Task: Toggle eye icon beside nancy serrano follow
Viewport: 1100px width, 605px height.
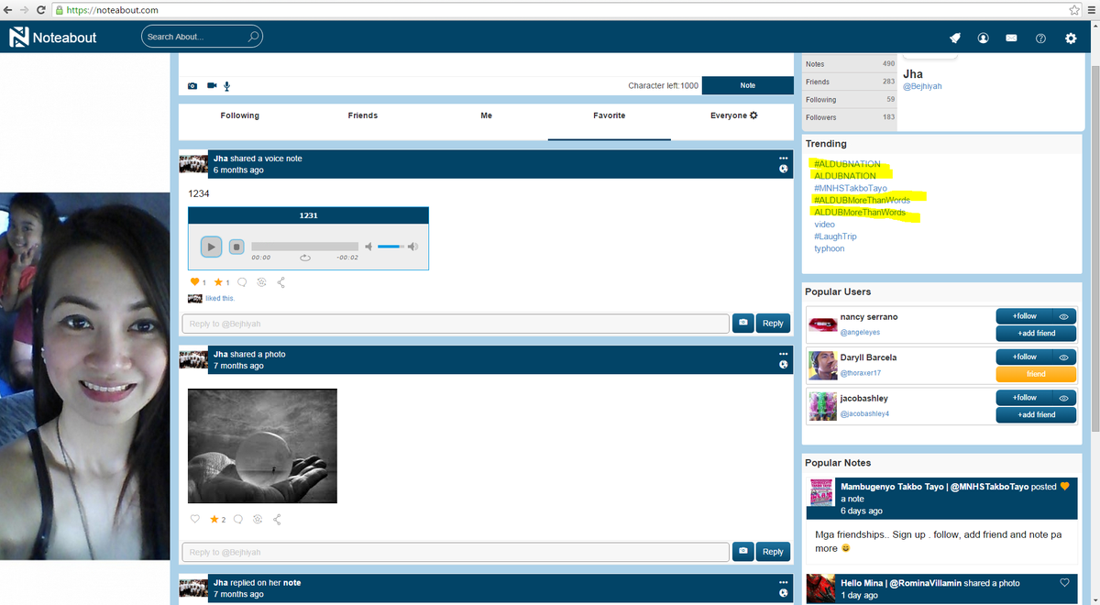Action: [1064, 316]
